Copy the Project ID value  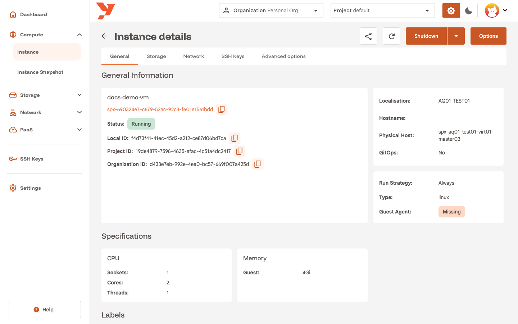[x=239, y=151]
